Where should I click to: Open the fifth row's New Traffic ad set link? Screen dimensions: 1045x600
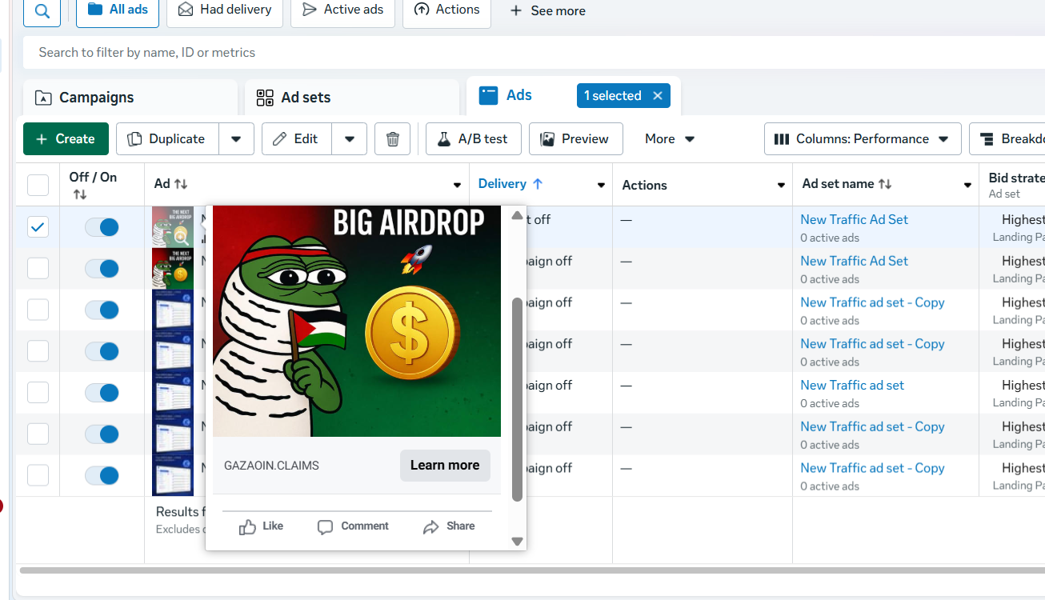pos(852,386)
